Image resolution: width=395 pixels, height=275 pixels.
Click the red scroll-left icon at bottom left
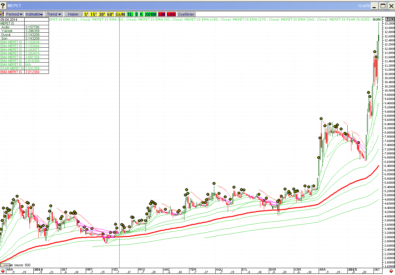pyautogui.click(x=3, y=272)
